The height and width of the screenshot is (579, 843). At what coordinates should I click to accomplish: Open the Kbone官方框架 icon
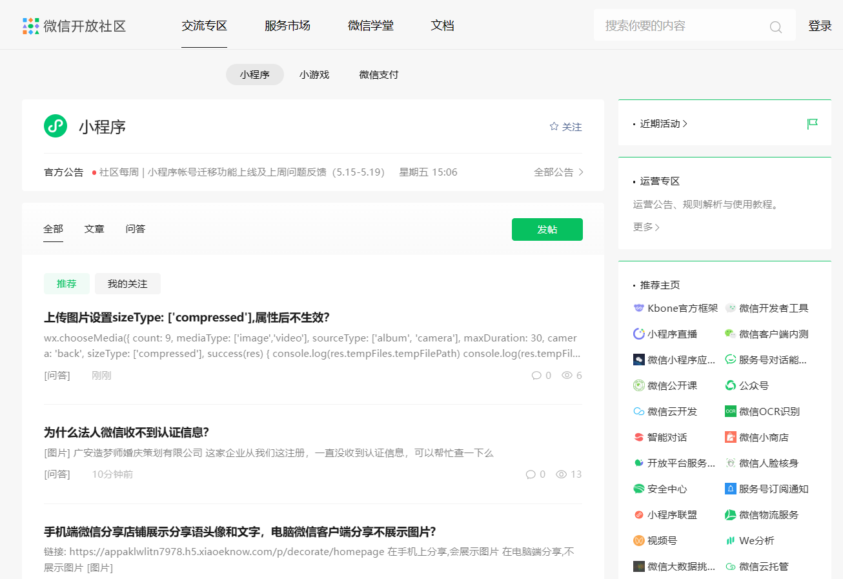pos(639,309)
